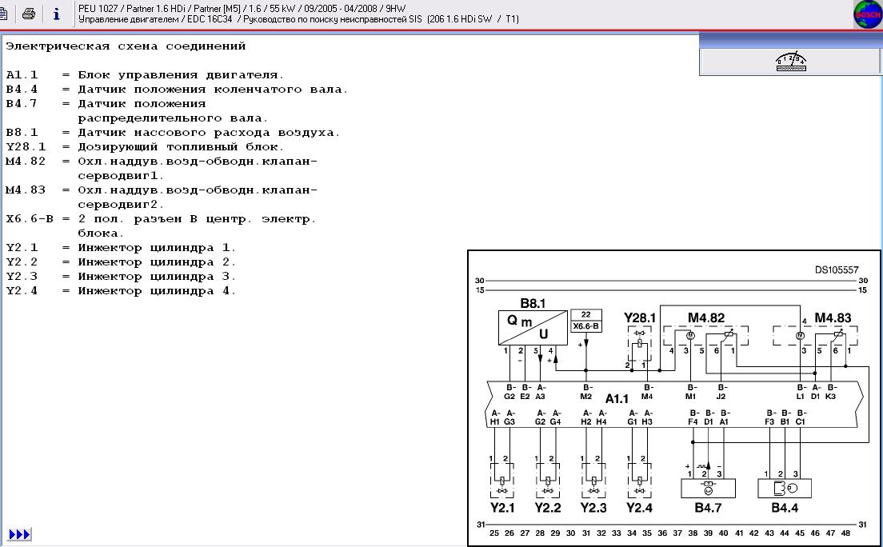Select the Y2.1 injector symbol in diagram

[x=502, y=481]
